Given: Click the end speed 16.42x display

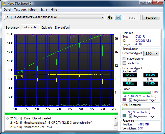Looking at the screenshot, I should click(151, 83).
